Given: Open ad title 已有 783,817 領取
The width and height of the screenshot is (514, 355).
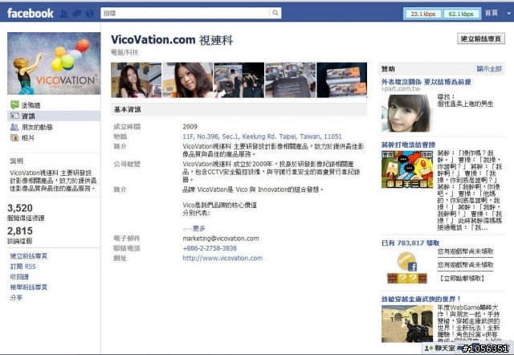Looking at the screenshot, I should click(x=410, y=243).
